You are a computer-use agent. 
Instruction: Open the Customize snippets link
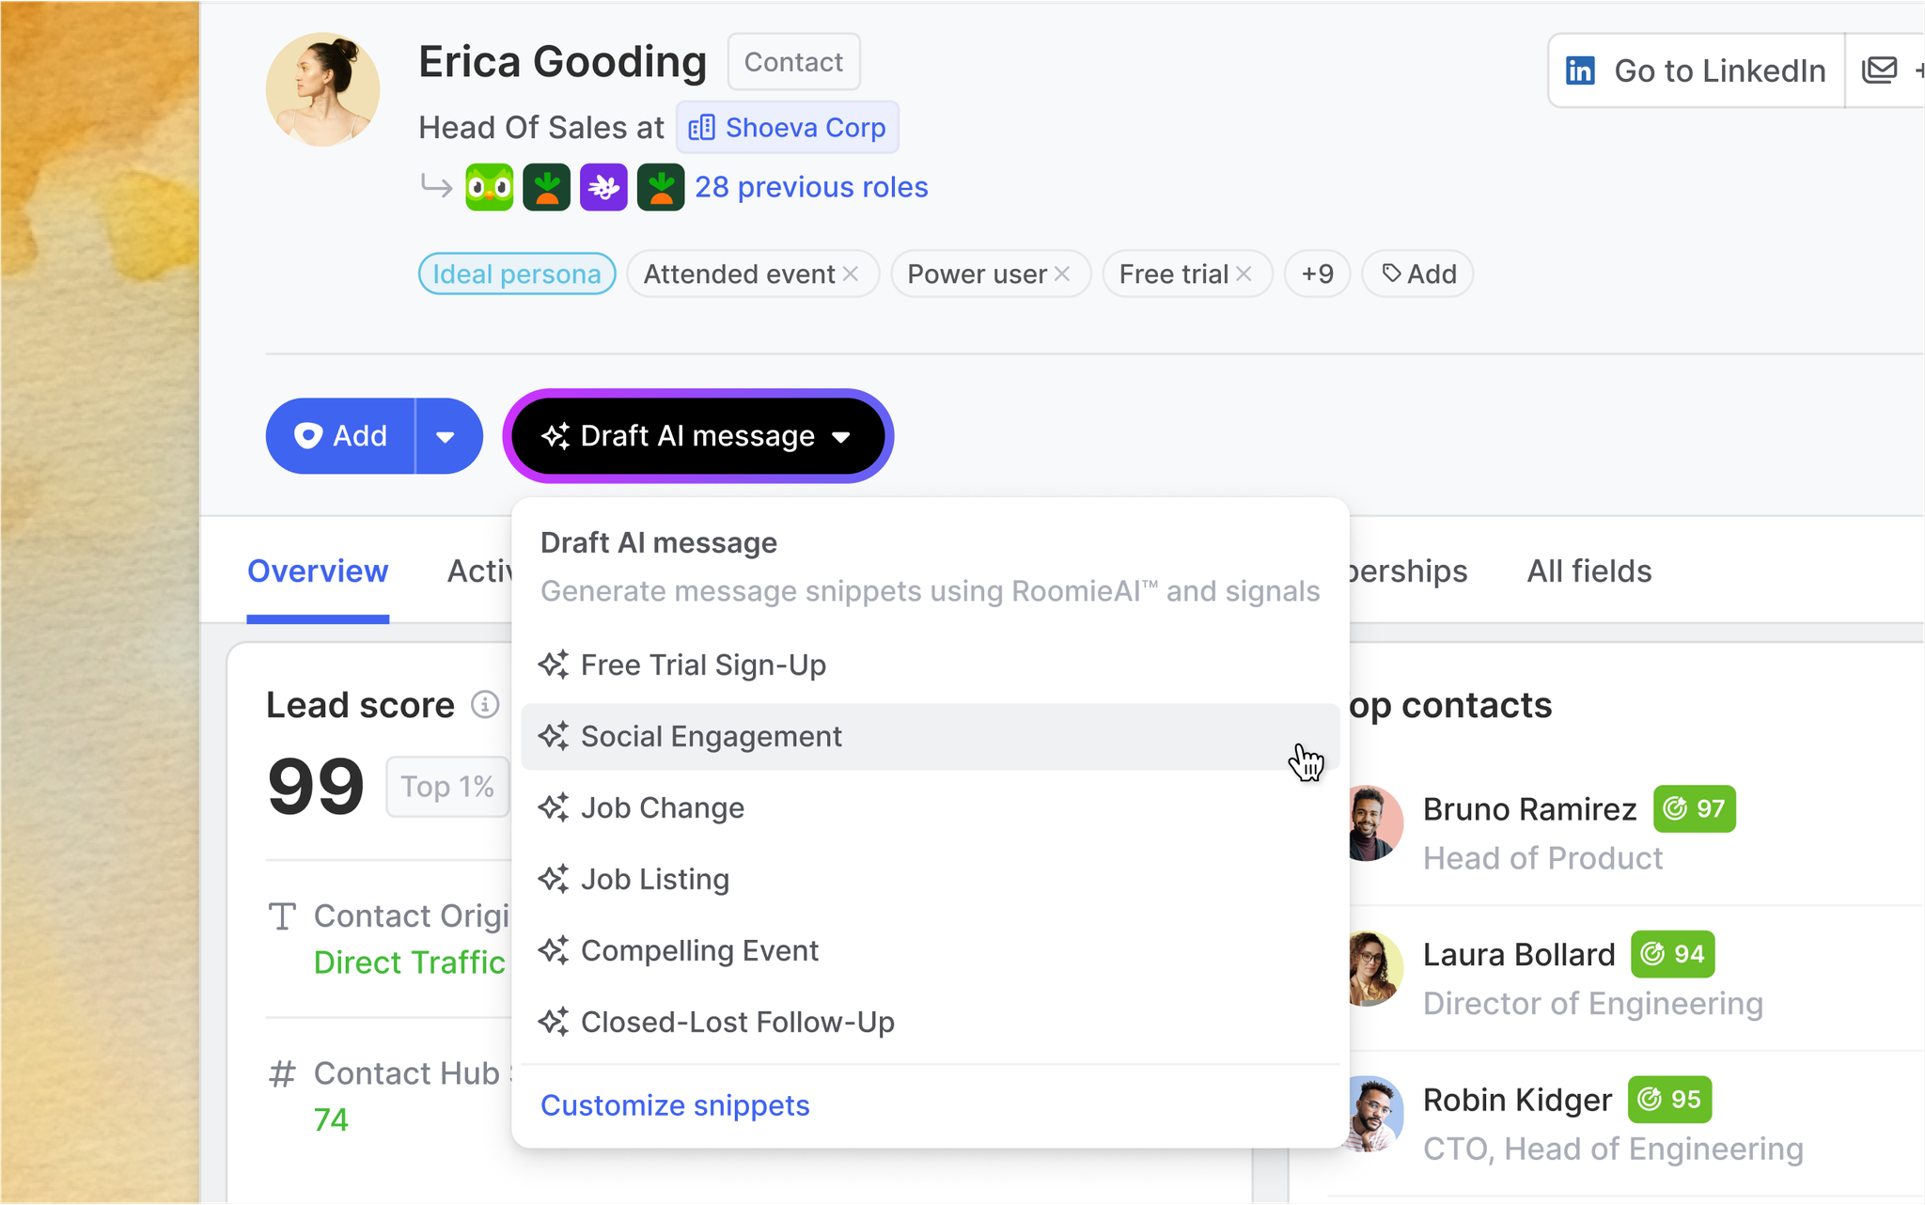[675, 1105]
